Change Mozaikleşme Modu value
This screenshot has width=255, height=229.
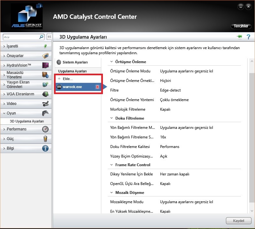[x=186, y=202]
